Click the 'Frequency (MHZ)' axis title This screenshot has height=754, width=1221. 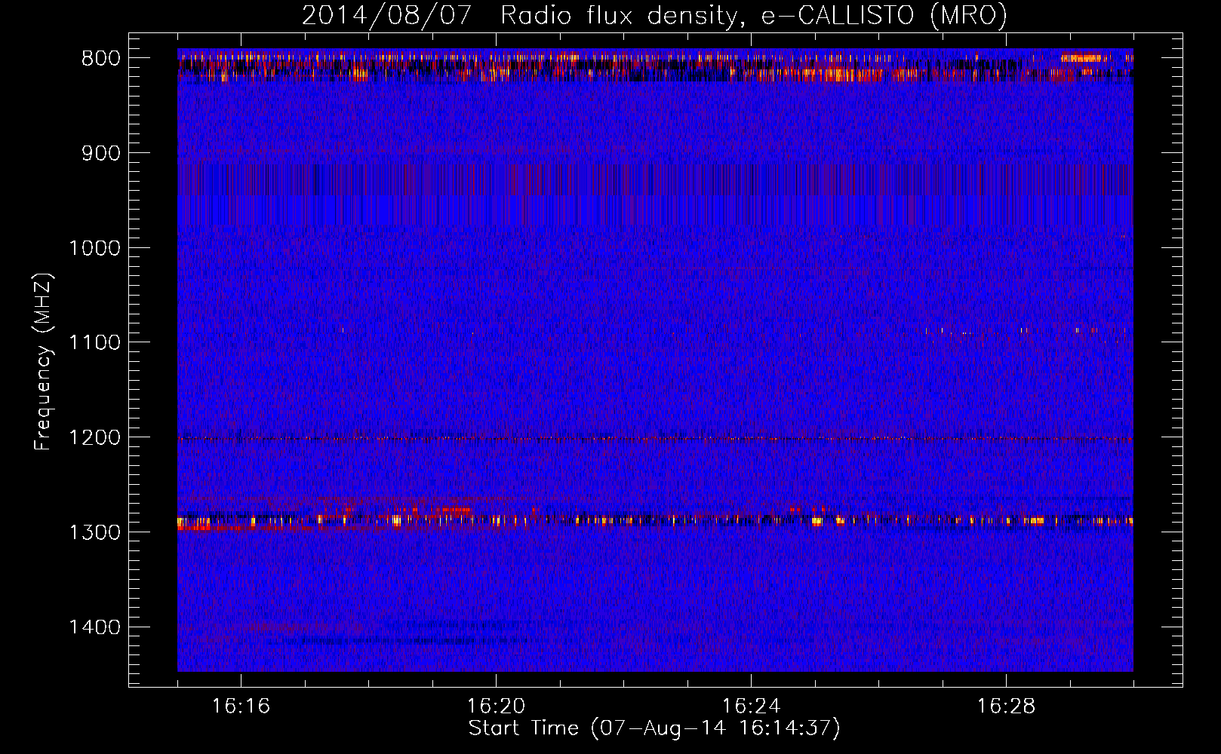tap(43, 361)
